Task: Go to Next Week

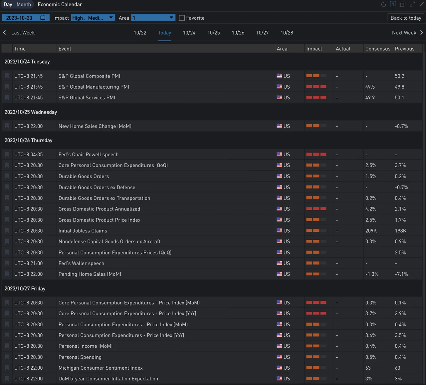Action: [x=407, y=33]
